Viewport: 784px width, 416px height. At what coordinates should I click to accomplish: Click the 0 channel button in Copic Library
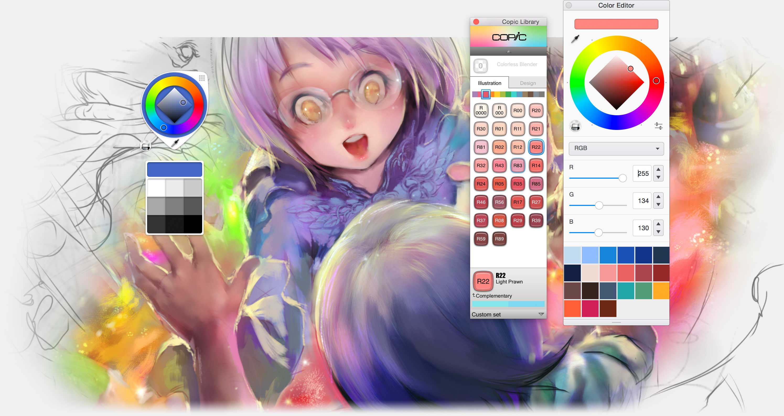click(x=481, y=65)
